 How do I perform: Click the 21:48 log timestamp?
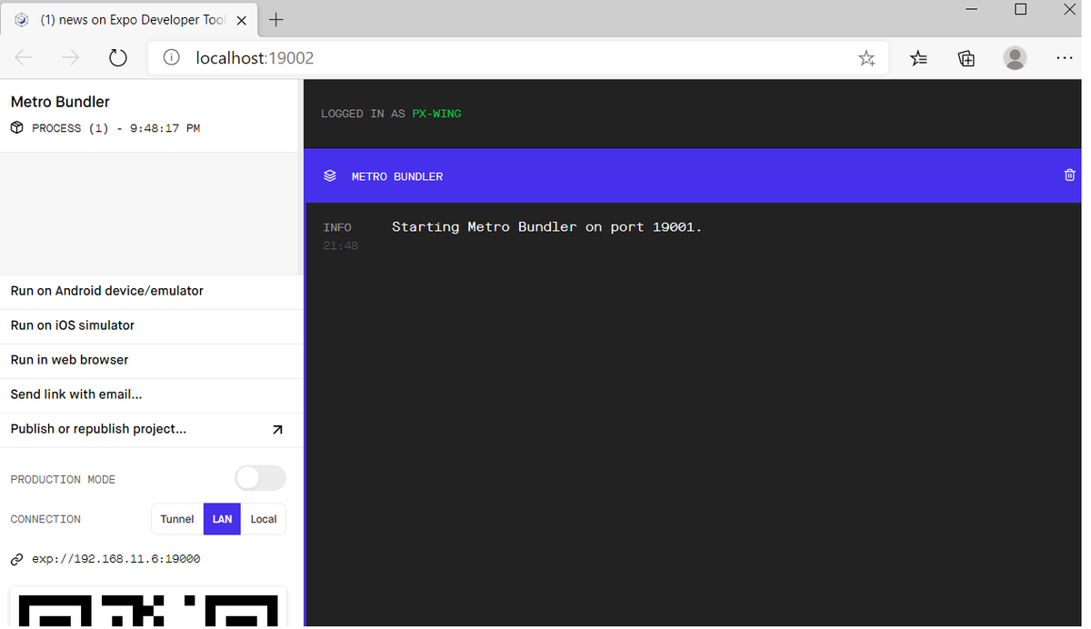340,246
